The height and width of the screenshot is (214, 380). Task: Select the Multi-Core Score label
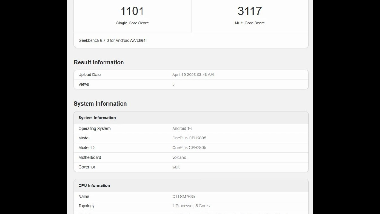point(250,23)
